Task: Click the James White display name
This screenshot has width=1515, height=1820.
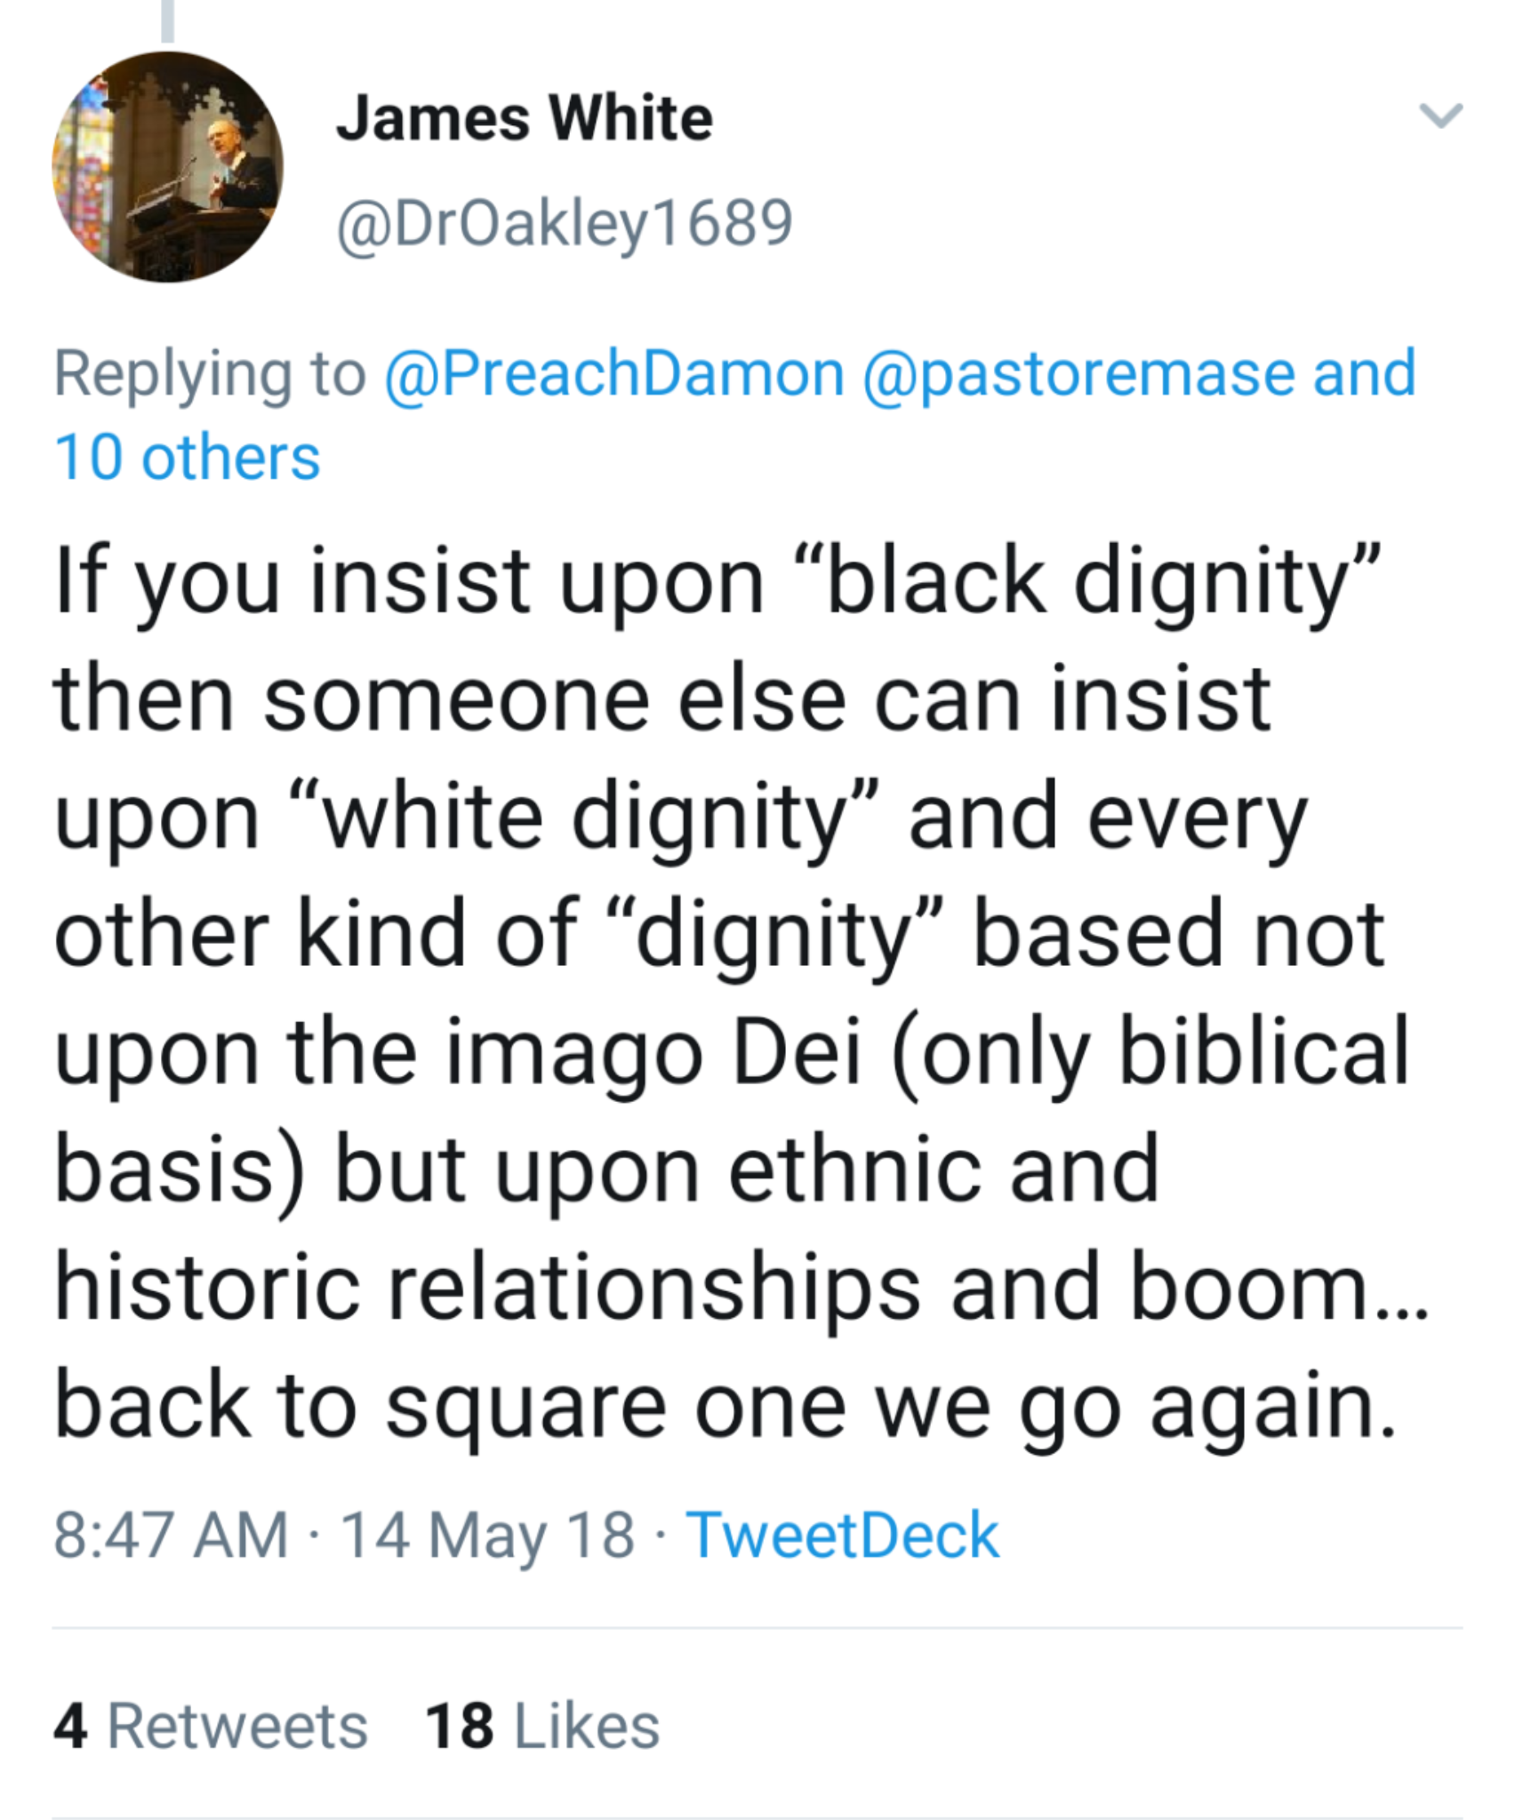Action: coord(525,118)
